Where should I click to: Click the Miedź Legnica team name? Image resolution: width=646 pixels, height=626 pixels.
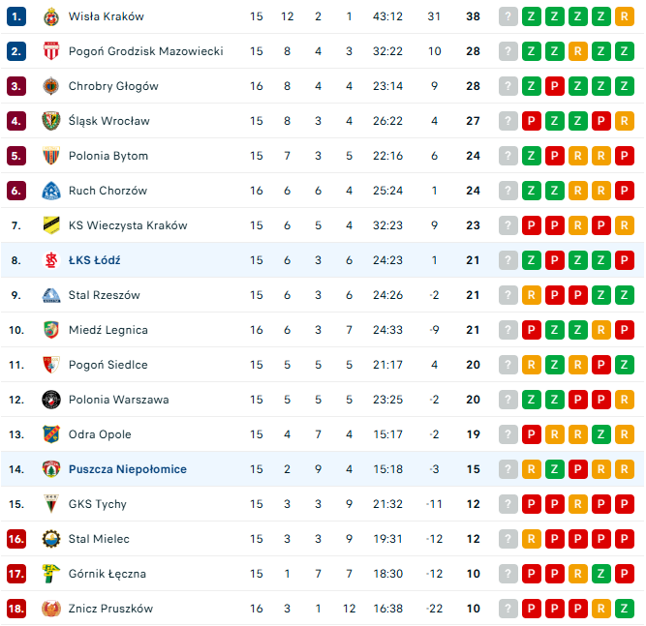pos(108,330)
